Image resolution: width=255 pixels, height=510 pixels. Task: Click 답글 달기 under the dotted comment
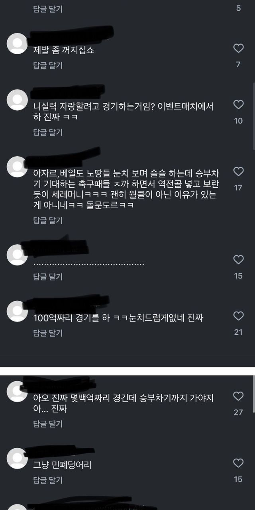48,277
